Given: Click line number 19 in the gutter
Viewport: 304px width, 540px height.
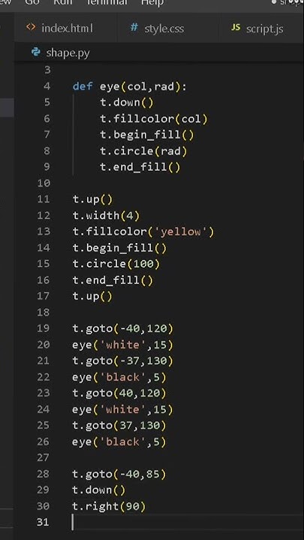Looking at the screenshot, I should click(44, 328).
